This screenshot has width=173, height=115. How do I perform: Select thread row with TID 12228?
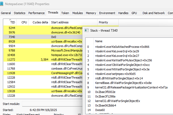(x=43, y=78)
